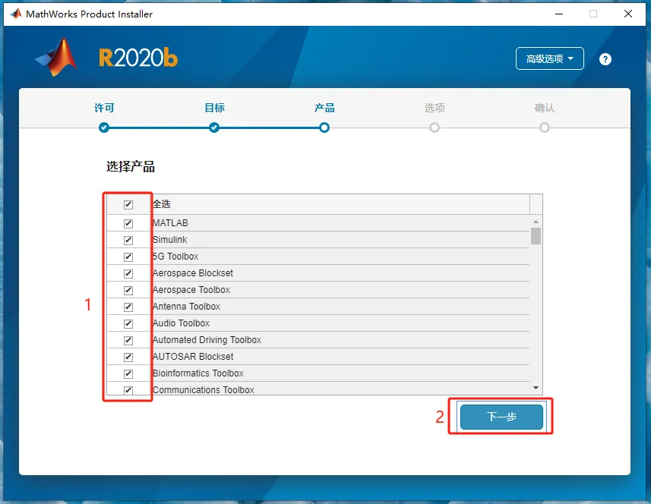The height and width of the screenshot is (504, 651).
Task: Toggle the 全选 checkbox
Action: coord(128,204)
